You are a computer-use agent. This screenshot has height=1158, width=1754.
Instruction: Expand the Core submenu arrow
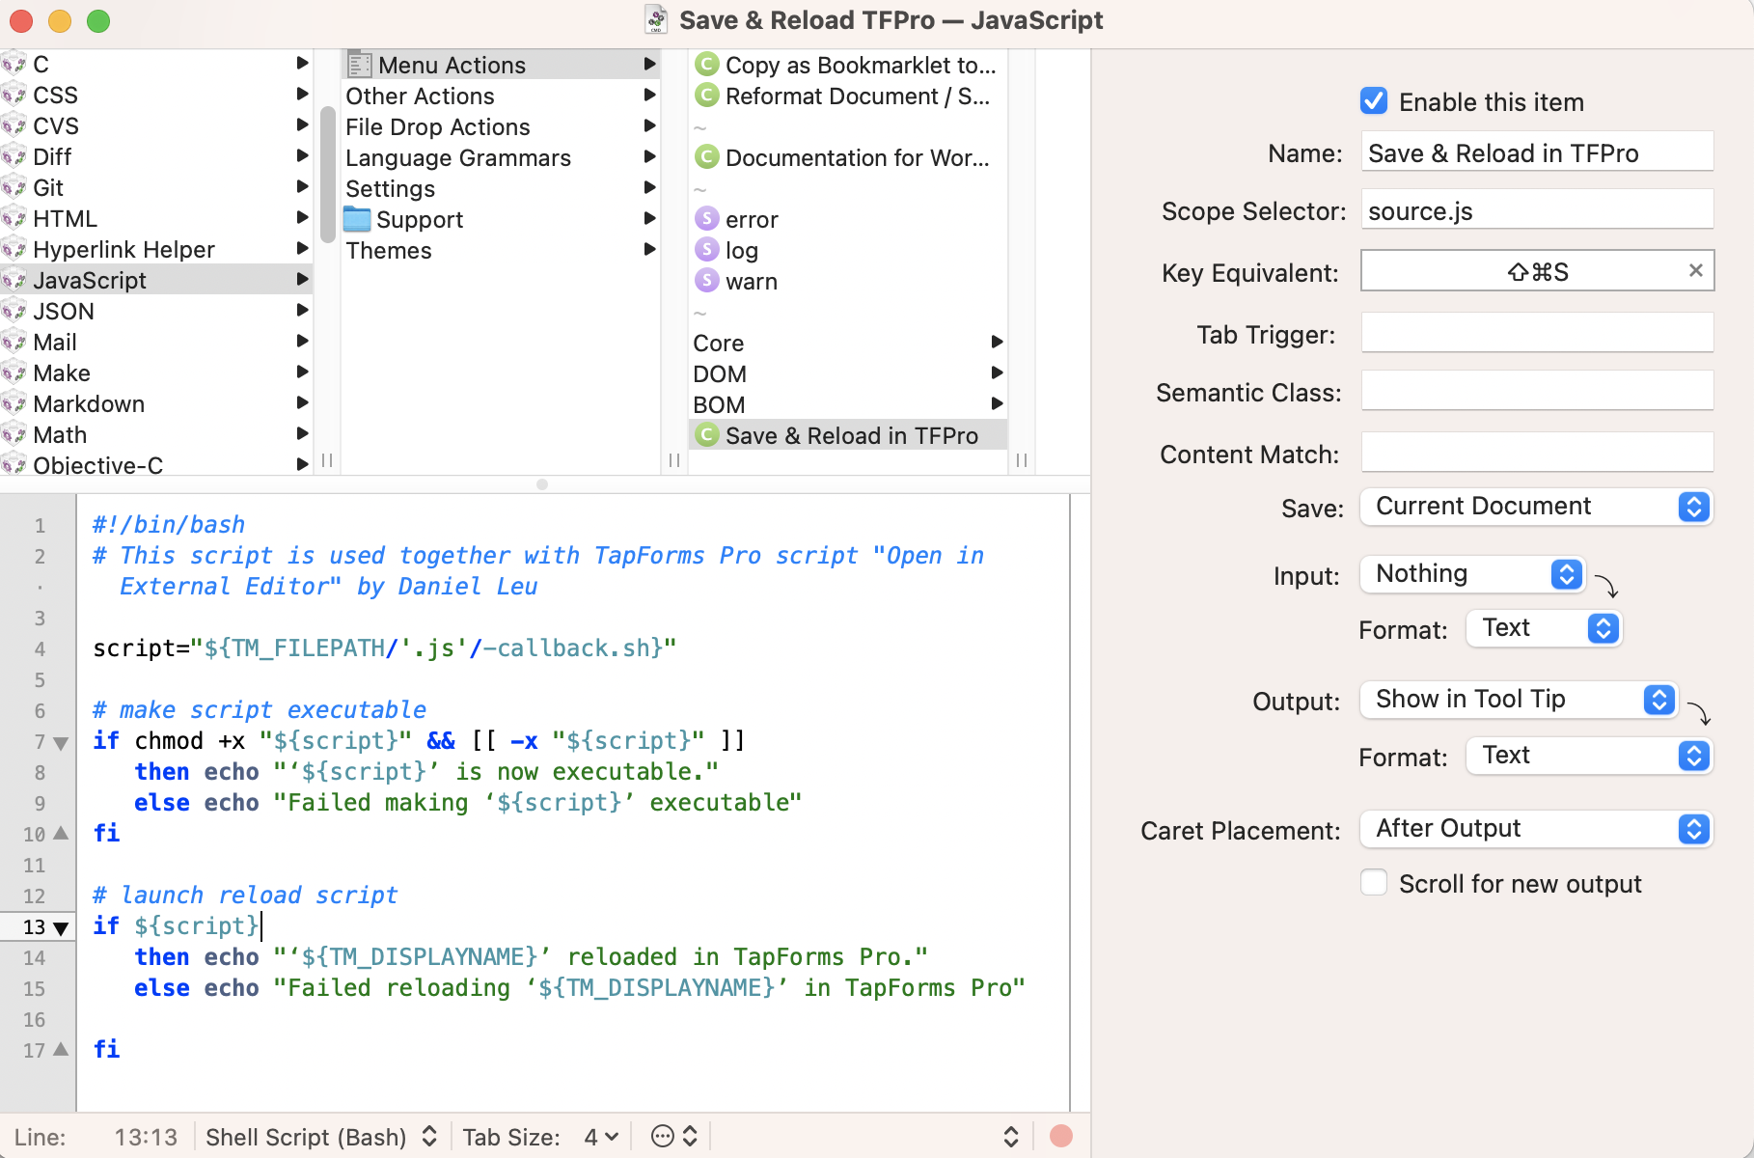[x=999, y=342]
